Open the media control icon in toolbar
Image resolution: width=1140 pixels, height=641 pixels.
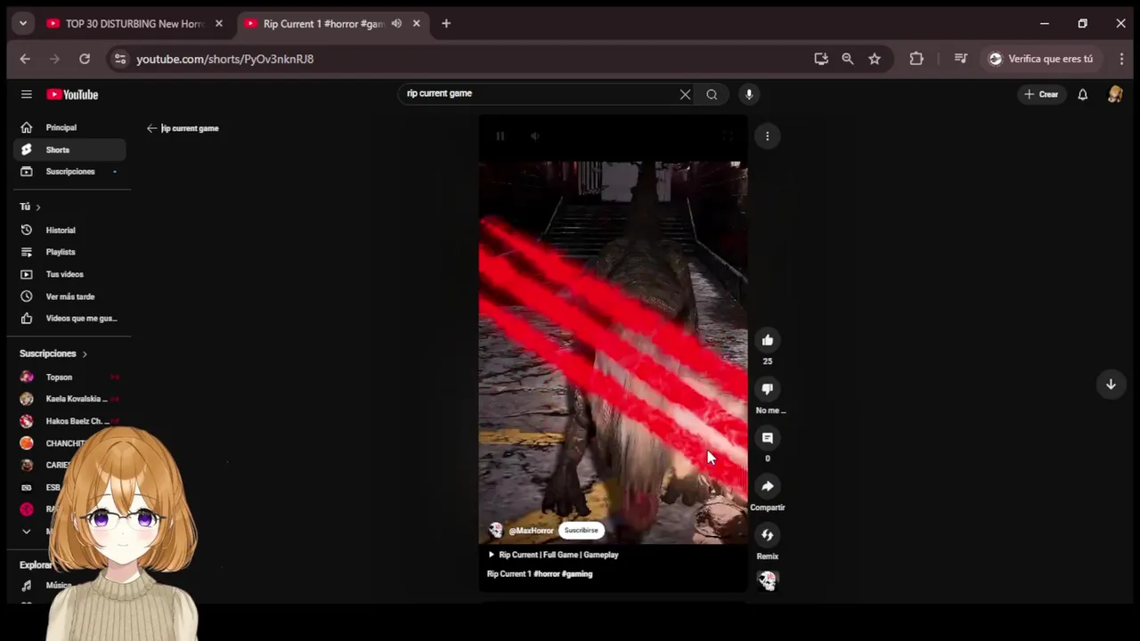[x=960, y=59]
